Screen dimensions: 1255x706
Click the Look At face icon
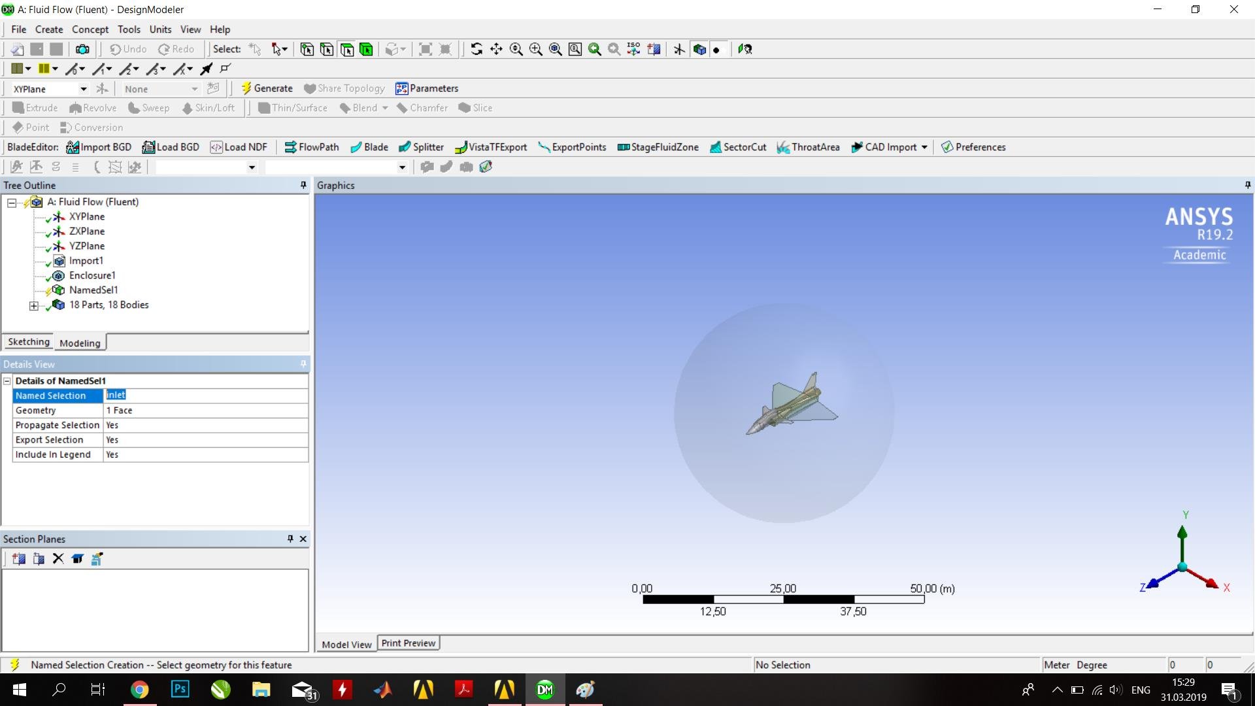pos(745,49)
